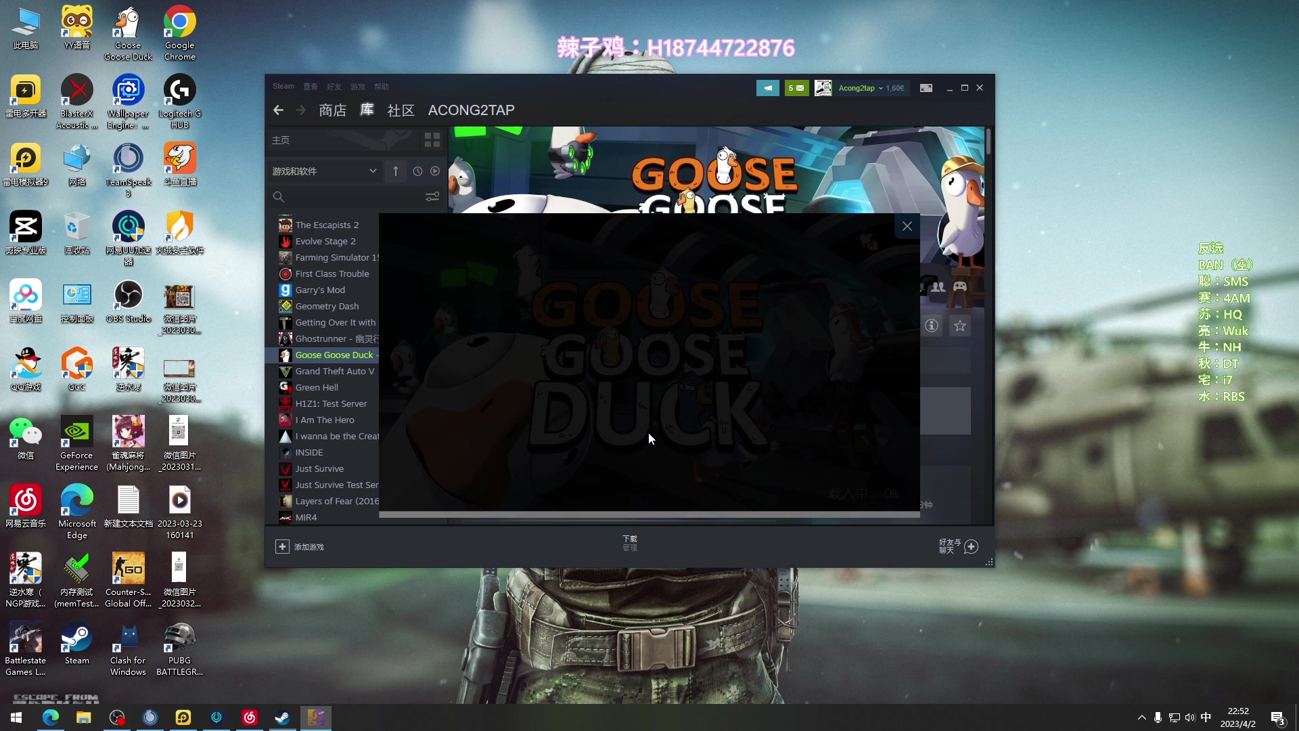Image resolution: width=1299 pixels, height=731 pixels.
Task: Open the 查看 (View) menu
Action: pyautogui.click(x=311, y=87)
